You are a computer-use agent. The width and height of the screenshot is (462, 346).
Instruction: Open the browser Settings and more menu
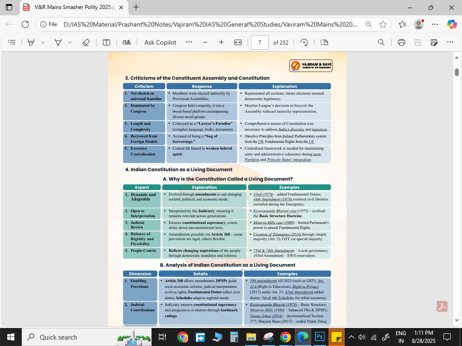point(435,24)
